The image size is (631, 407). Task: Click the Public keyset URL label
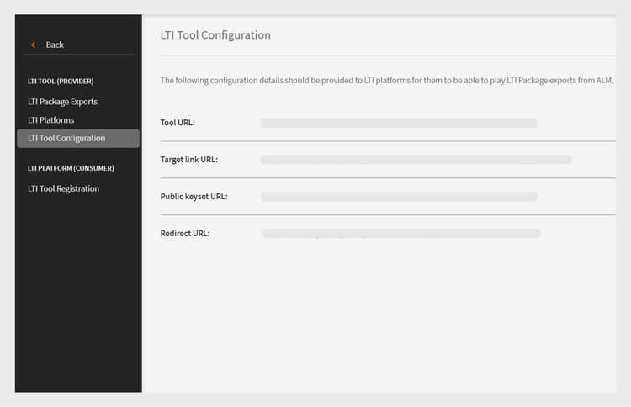[194, 197]
